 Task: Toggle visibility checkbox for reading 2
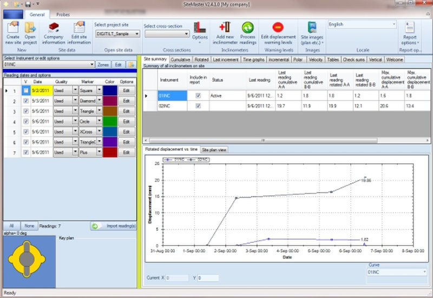26,101
